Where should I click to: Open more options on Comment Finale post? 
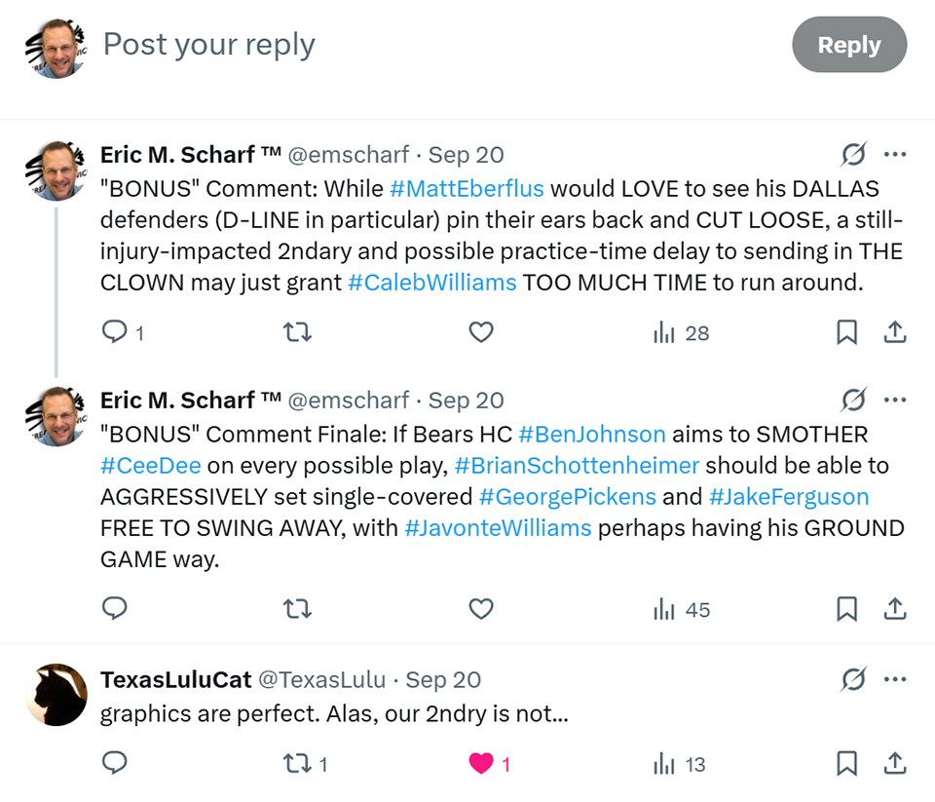tap(894, 401)
